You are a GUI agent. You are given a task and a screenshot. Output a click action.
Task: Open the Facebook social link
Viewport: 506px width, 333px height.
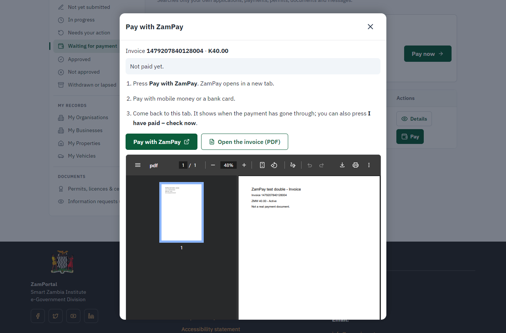38,316
